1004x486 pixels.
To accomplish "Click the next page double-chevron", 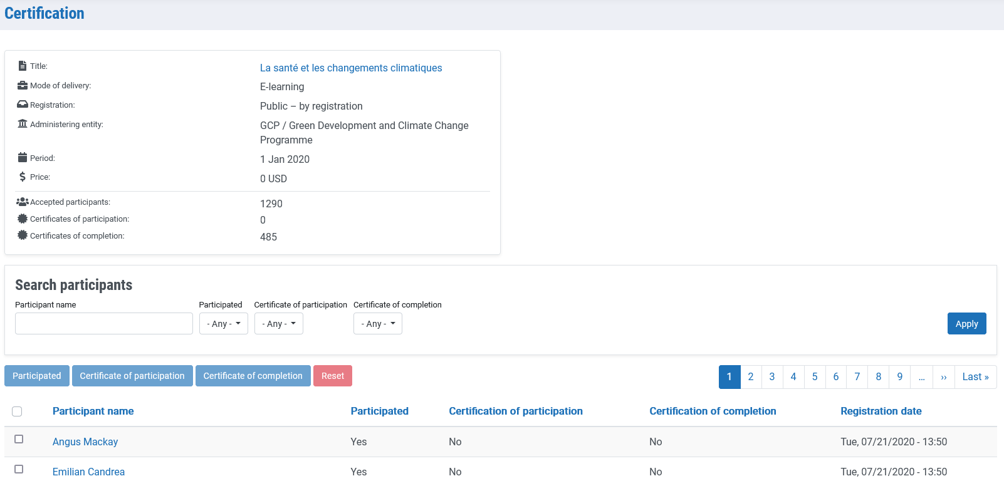I will pyautogui.click(x=944, y=377).
